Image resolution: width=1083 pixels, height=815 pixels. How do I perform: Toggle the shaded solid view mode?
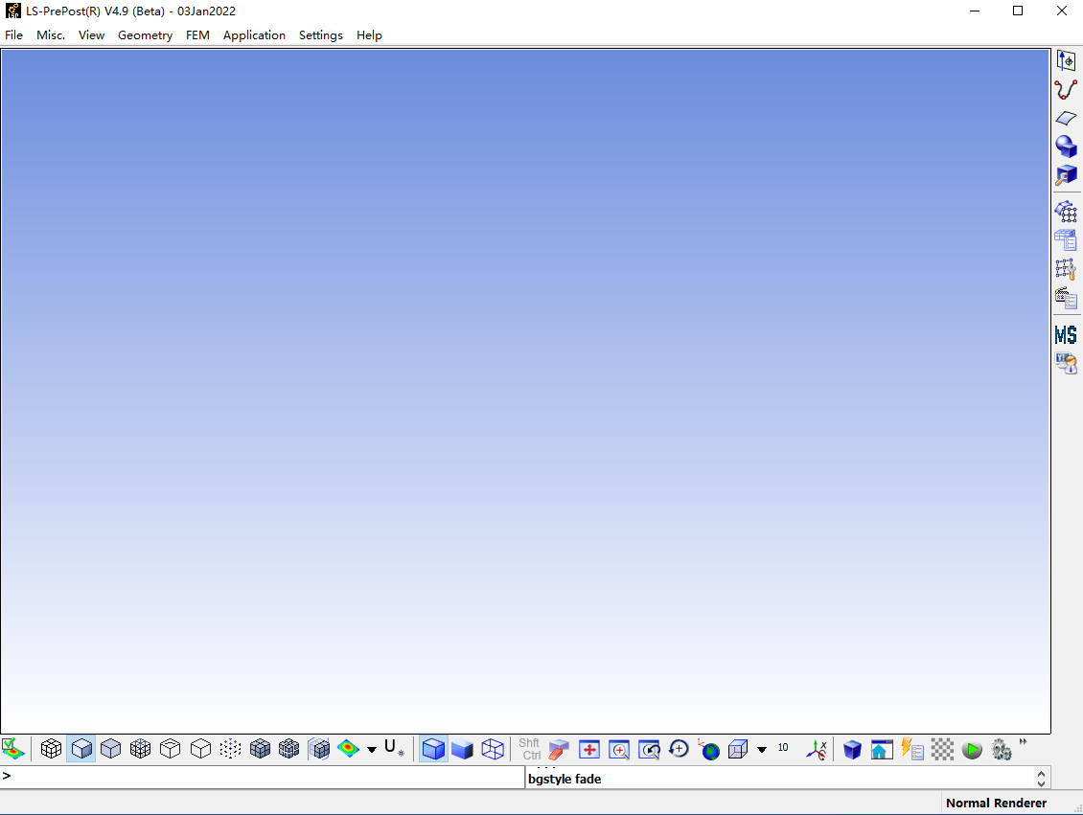click(x=463, y=749)
